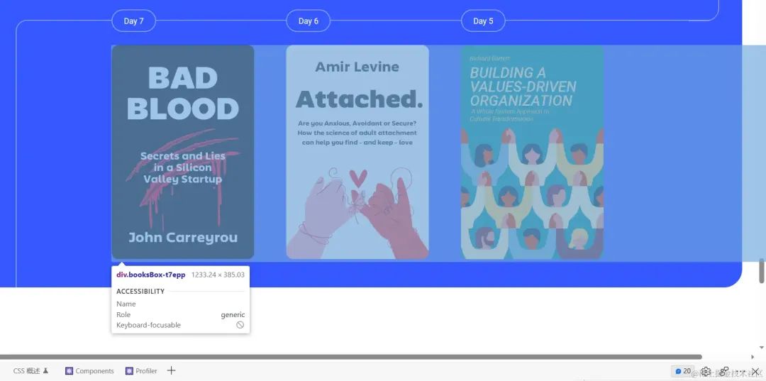766x381 pixels.
Task: Click the 1233.24 × 385.03 dimensions text
Action: click(218, 275)
